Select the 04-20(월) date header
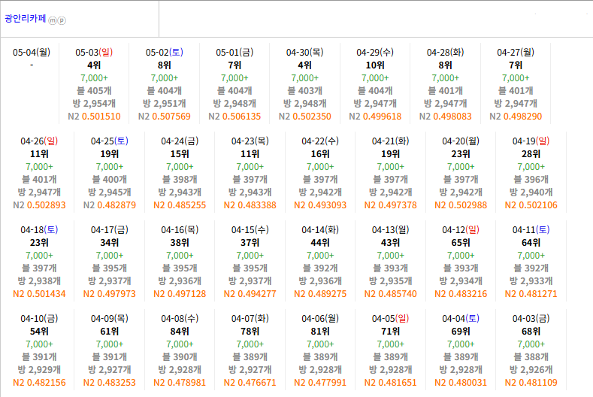 [x=461, y=141]
